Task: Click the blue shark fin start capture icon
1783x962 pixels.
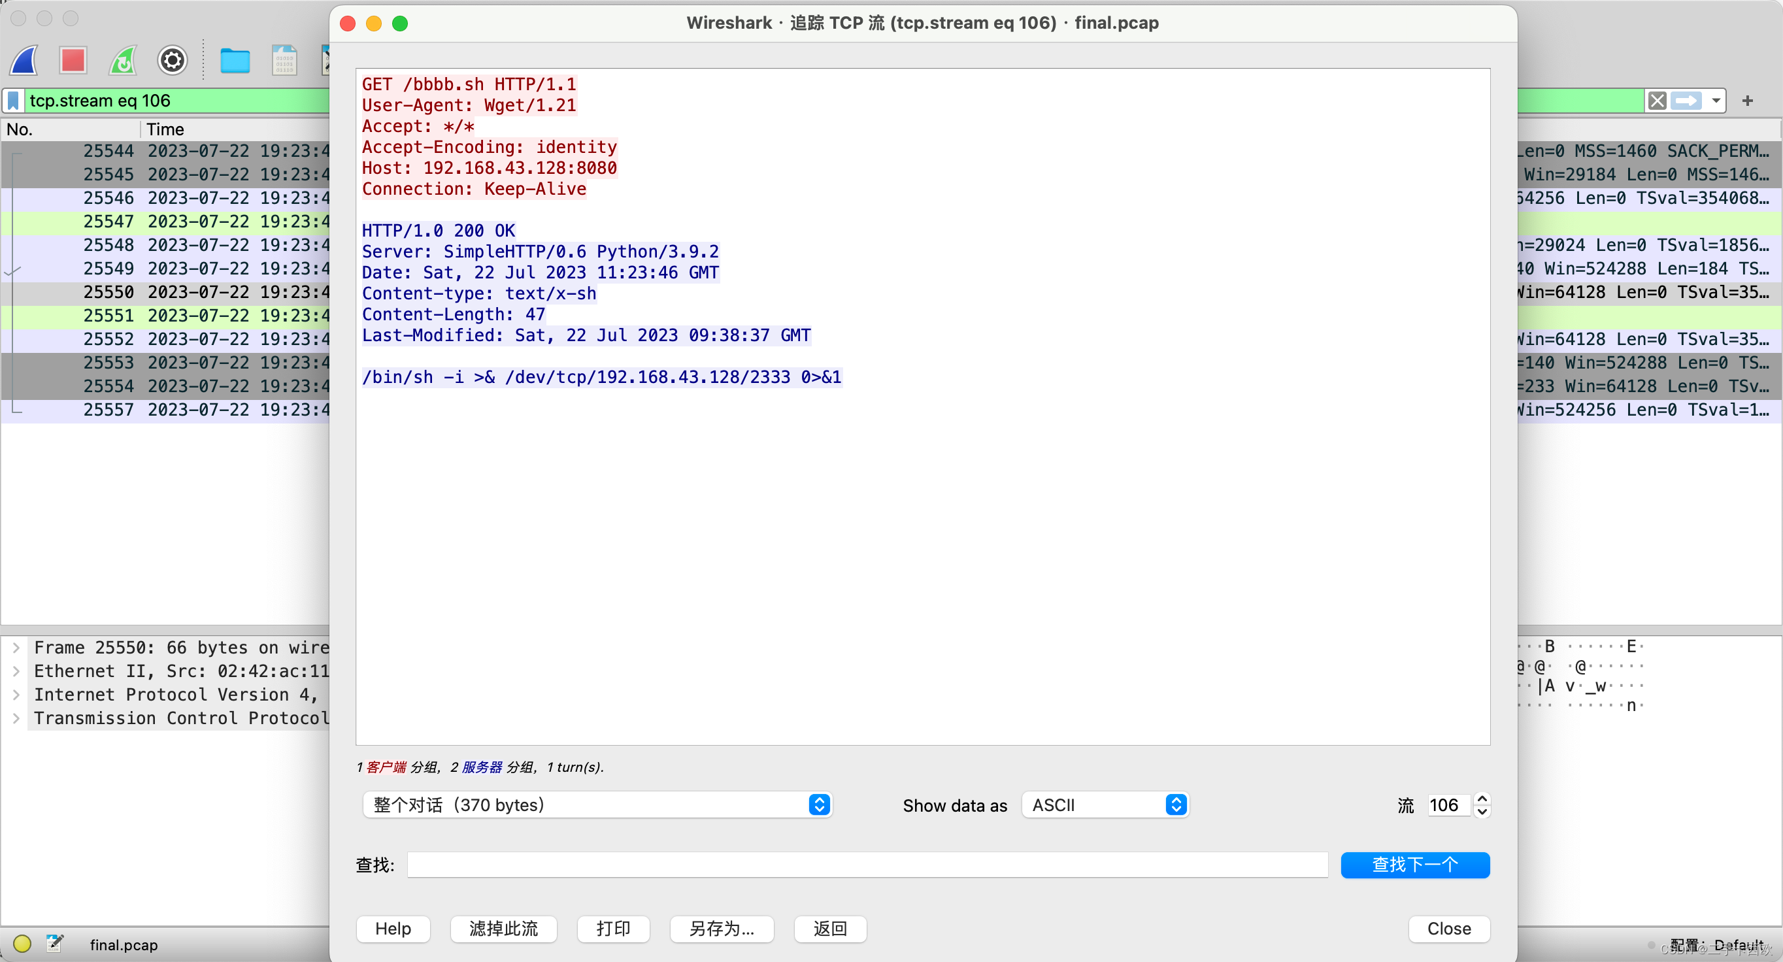Action: click(x=25, y=61)
